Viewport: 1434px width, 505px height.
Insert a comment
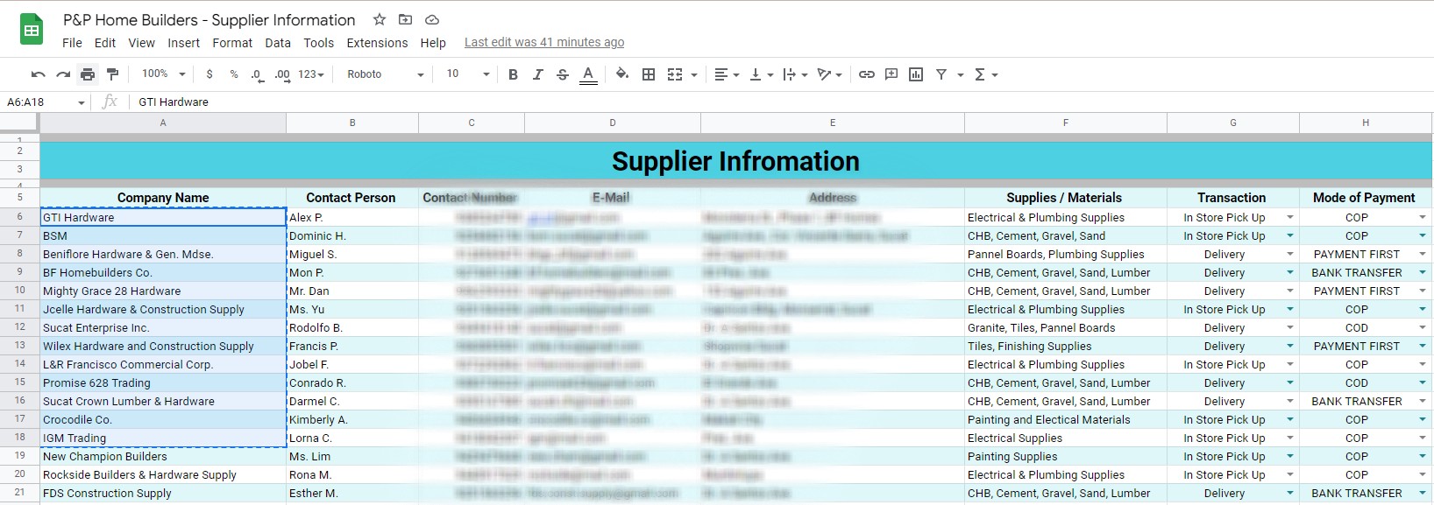(x=891, y=74)
